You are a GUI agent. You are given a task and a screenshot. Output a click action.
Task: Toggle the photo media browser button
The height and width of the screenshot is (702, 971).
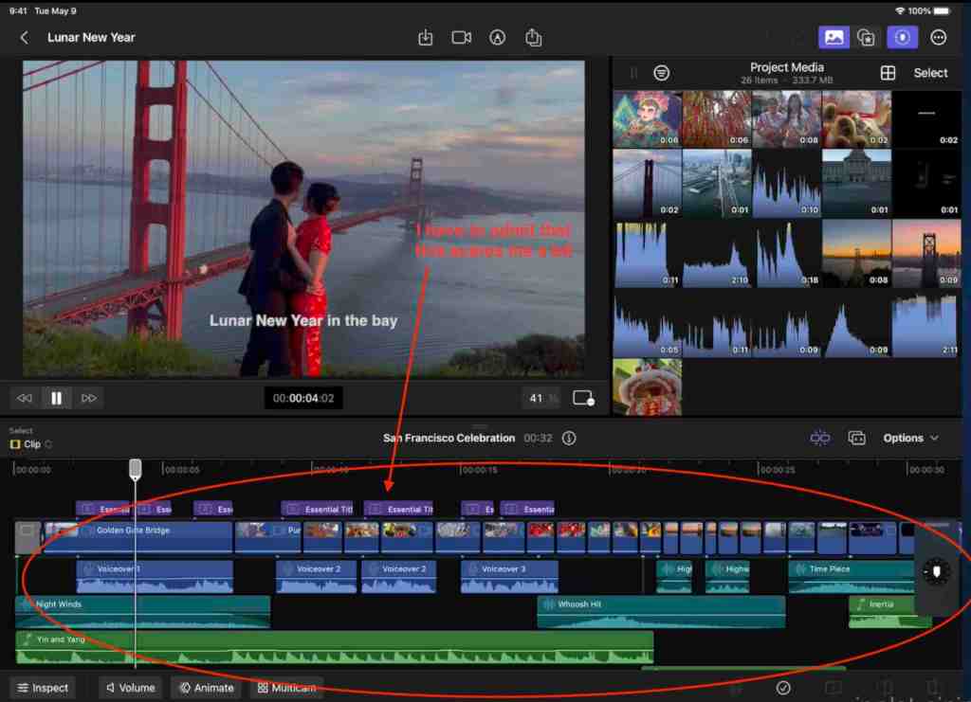pos(834,38)
